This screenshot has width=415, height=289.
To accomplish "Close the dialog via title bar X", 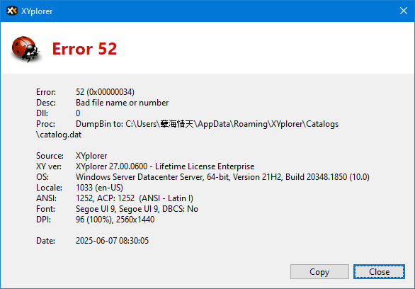I will pos(404,11).
